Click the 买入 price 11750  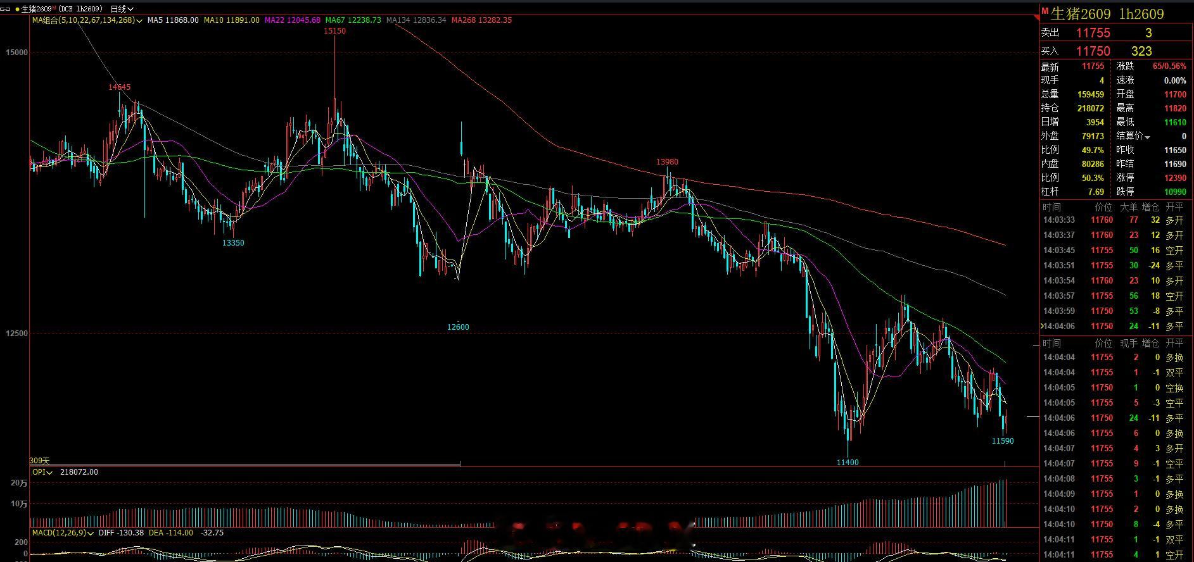click(1093, 51)
